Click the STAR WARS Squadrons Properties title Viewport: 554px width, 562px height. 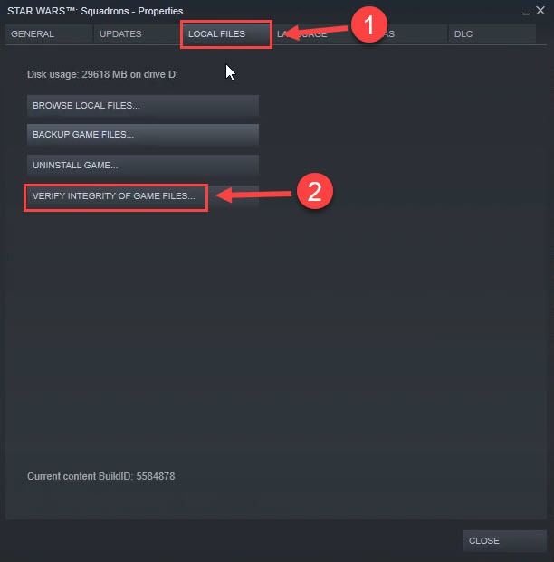click(x=95, y=11)
